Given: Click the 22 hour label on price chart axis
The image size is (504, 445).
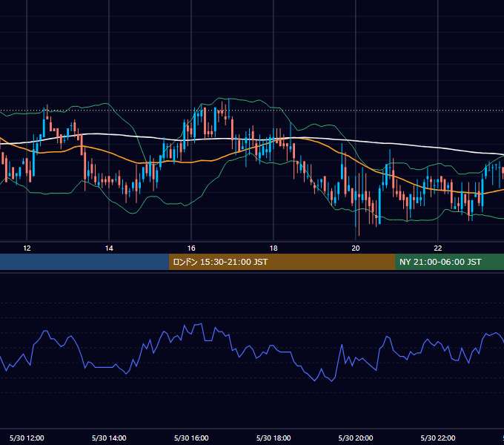Looking at the screenshot, I should coord(438,248).
